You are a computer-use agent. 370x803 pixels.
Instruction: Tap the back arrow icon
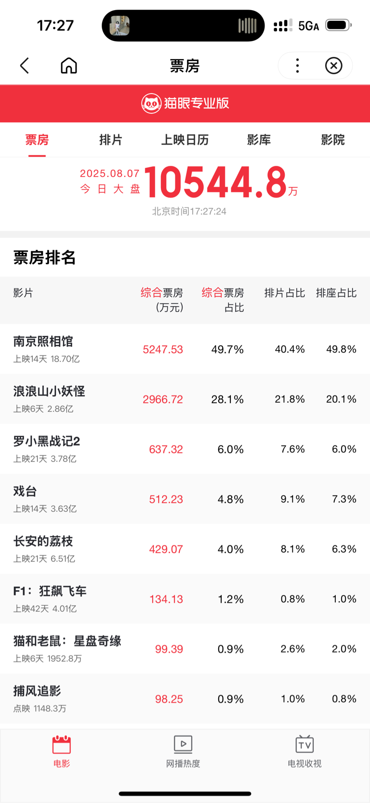(25, 66)
